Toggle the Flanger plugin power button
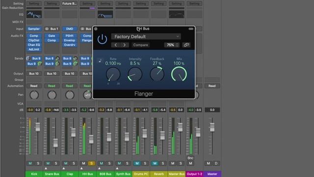This screenshot has height=177, width=314. click(102, 39)
